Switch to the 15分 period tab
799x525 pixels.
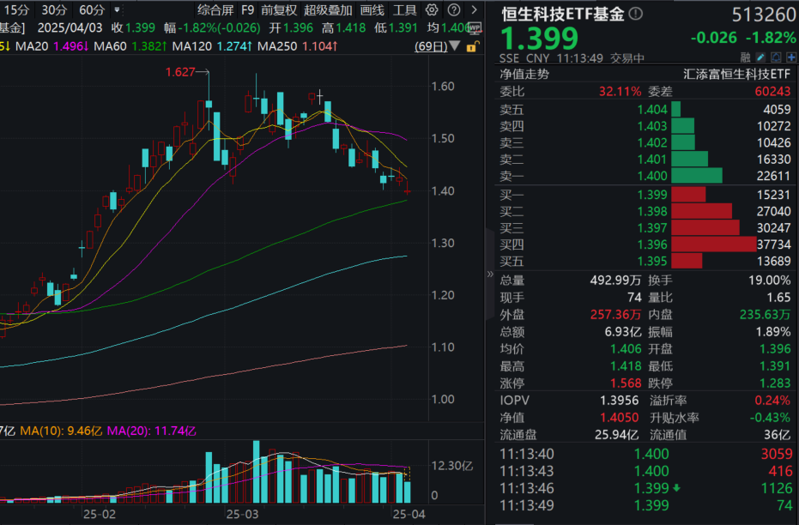click(x=16, y=9)
